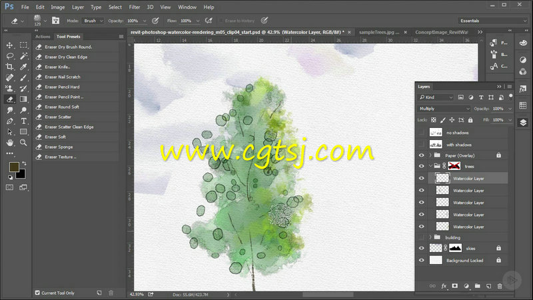Switch to sampleTrees.jpg document tab
The height and width of the screenshot is (300, 533).
(379, 32)
